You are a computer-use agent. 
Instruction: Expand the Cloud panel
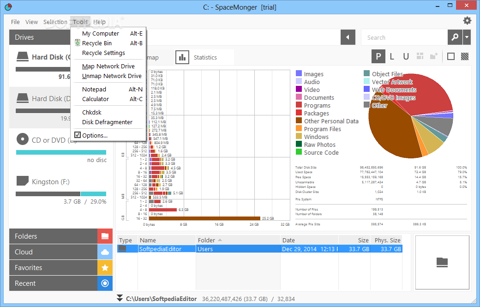click(x=53, y=252)
